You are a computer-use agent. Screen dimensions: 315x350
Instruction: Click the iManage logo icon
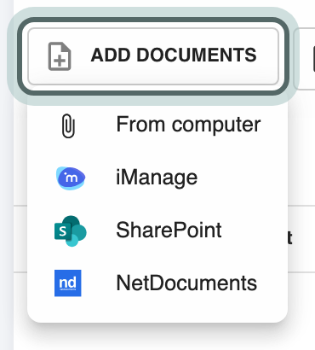coord(71,178)
